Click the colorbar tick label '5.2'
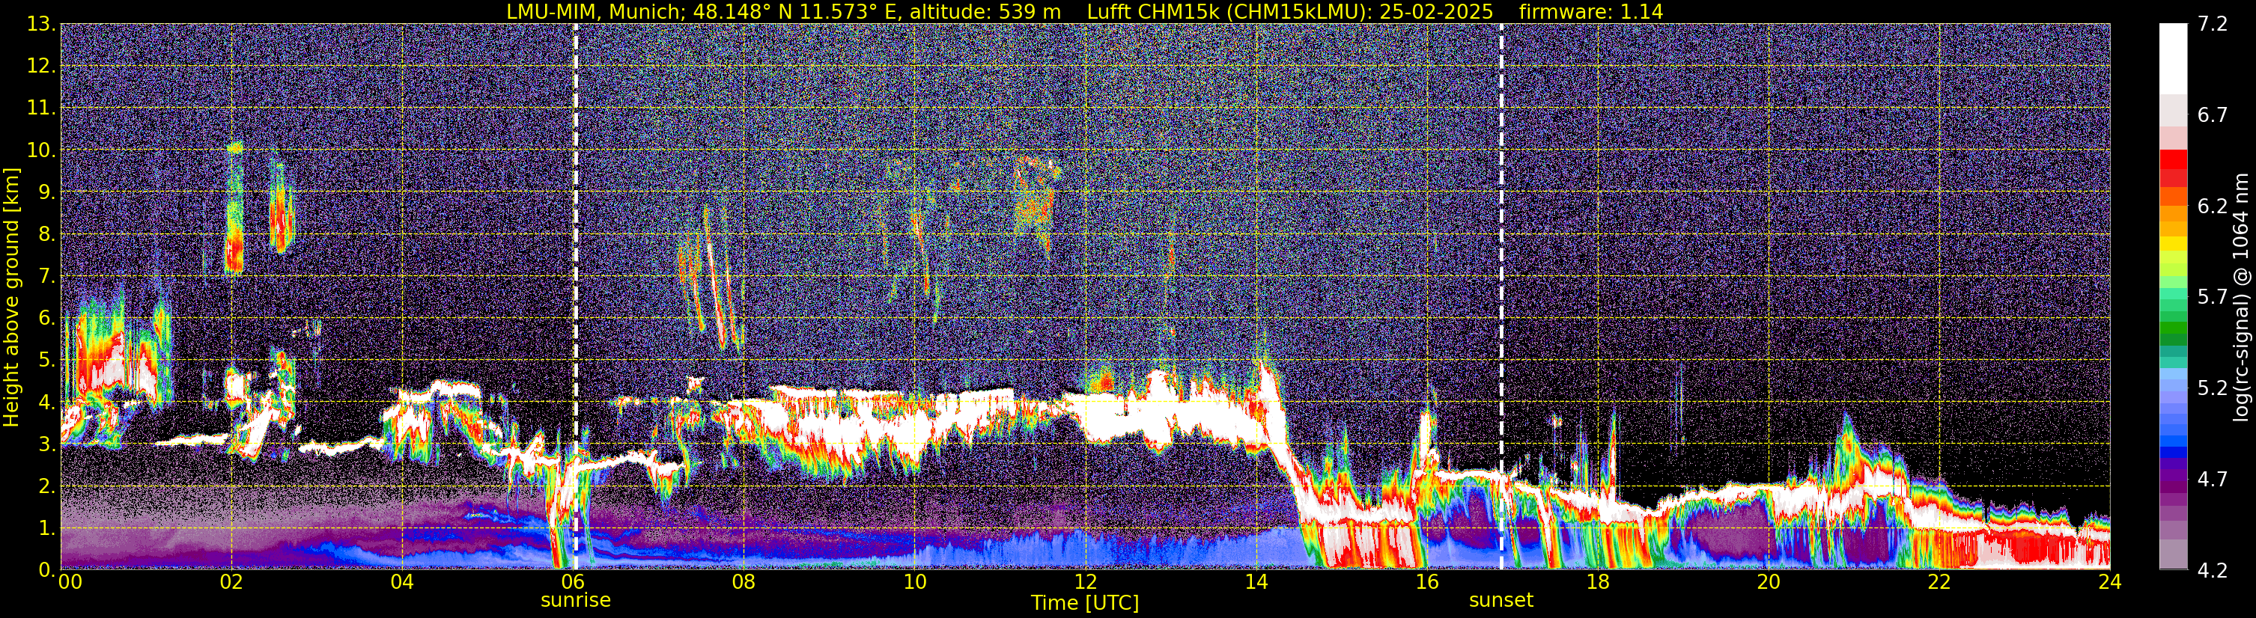This screenshot has height=618, width=2256. [2213, 388]
